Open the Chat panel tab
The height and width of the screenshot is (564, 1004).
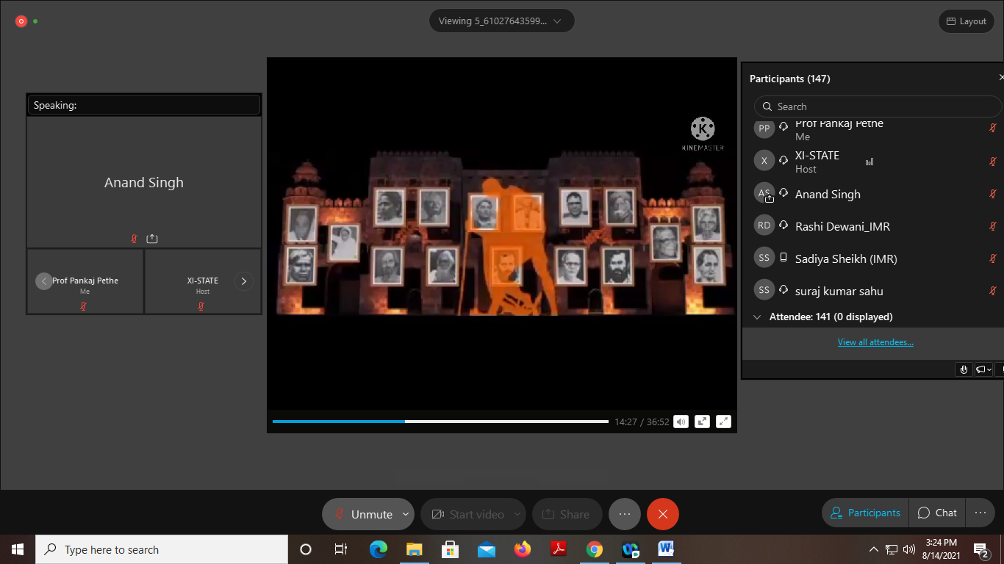coord(937,513)
